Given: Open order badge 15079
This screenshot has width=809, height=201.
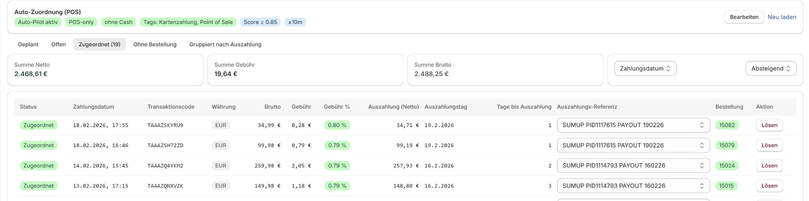Looking at the screenshot, I should 727,145.
